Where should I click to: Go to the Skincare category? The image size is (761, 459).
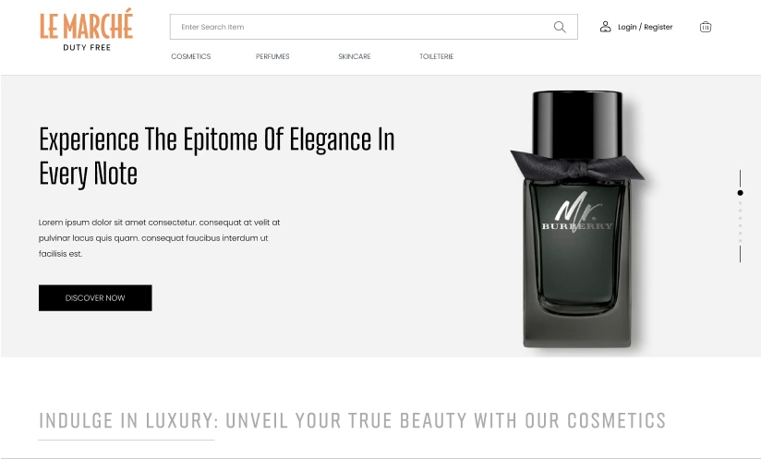click(x=355, y=56)
